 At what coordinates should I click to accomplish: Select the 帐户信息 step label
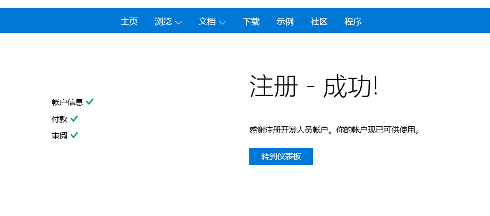pyautogui.click(x=67, y=102)
